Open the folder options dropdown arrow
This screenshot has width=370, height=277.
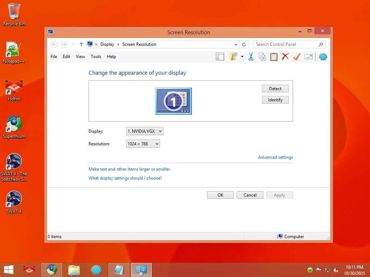(x=242, y=57)
